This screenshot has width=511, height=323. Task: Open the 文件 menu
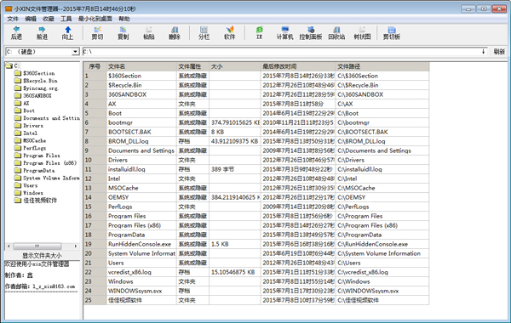pyautogui.click(x=13, y=19)
